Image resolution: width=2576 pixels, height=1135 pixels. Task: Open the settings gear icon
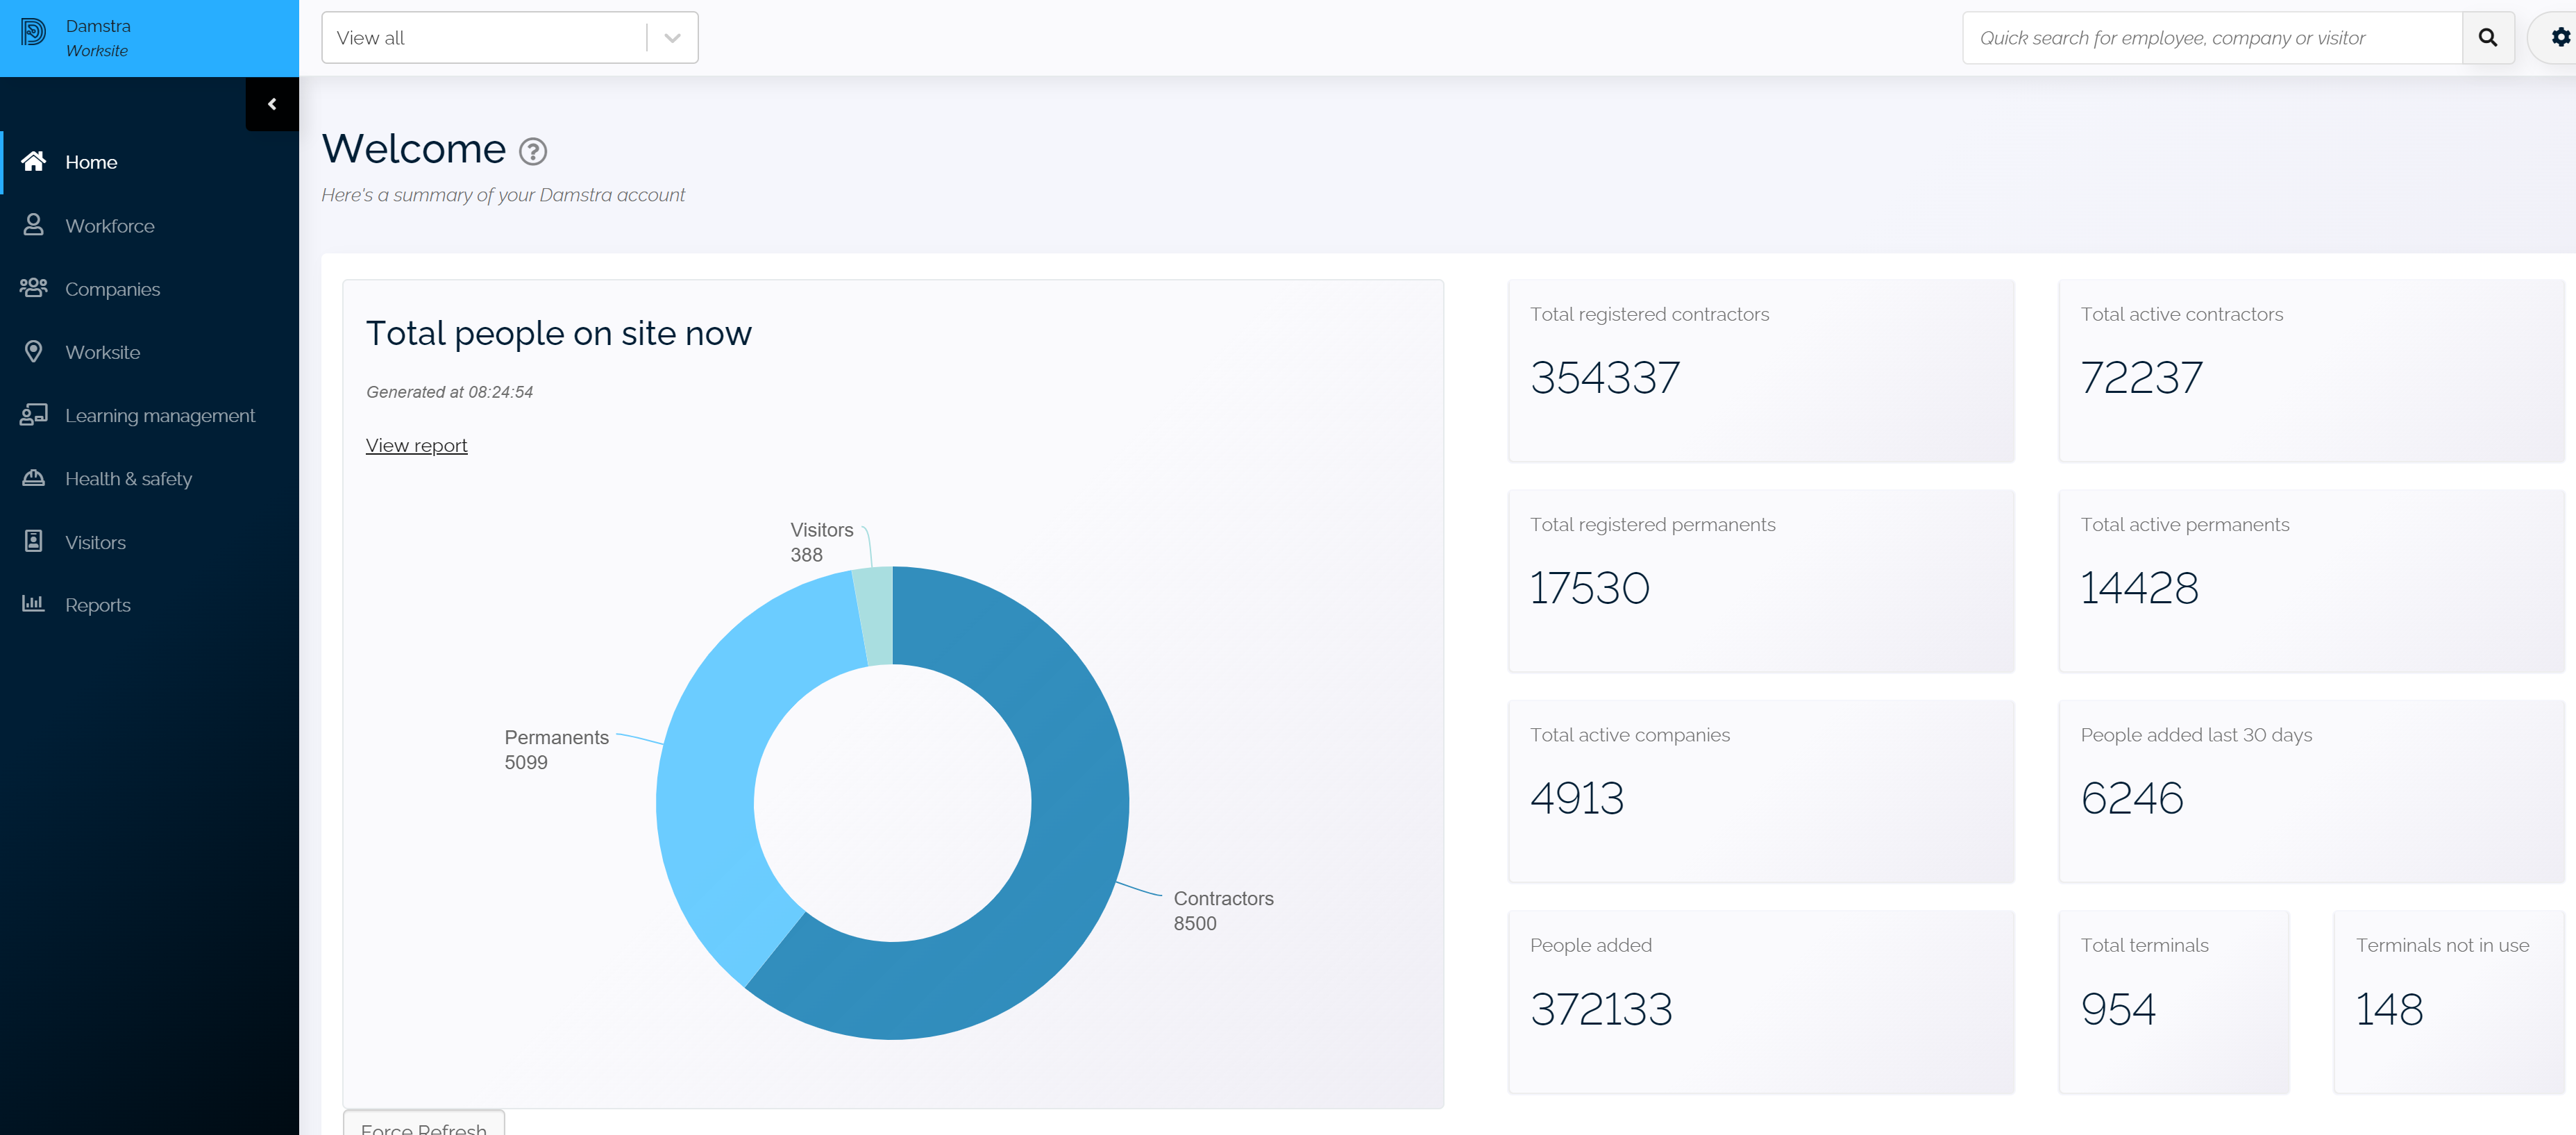[x=2560, y=37]
